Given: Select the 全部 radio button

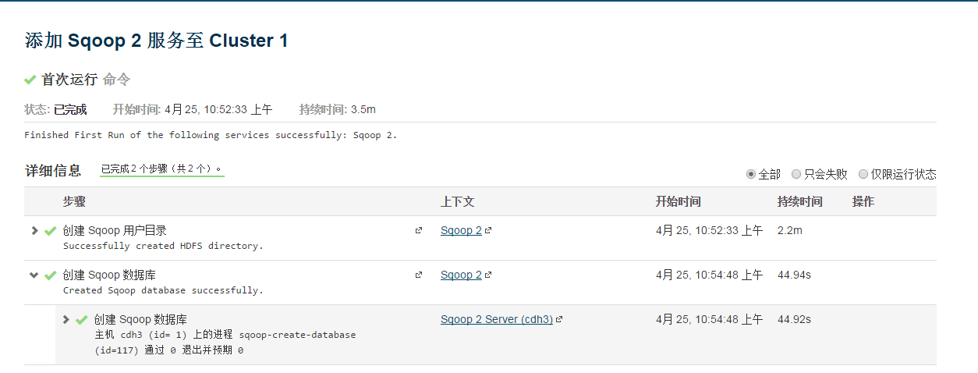Looking at the screenshot, I should [751, 174].
